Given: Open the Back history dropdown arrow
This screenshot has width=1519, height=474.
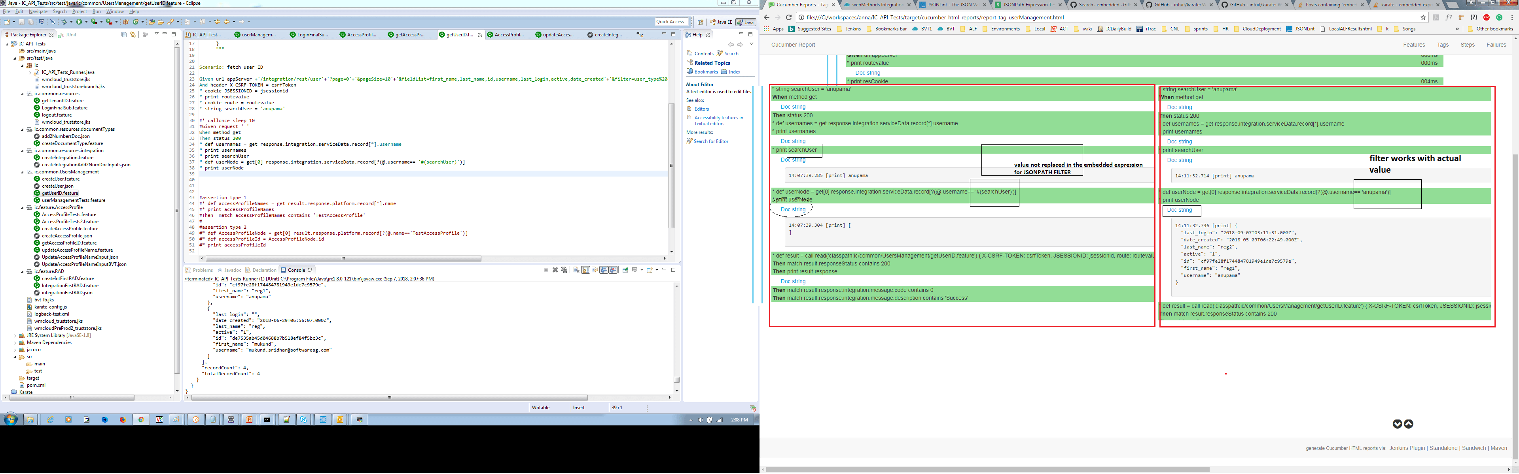Looking at the screenshot, I should tap(234, 22).
